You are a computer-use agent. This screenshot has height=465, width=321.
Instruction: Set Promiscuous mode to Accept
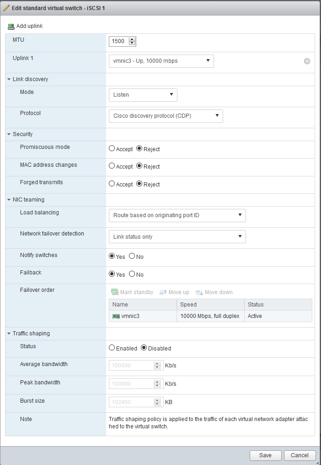coord(112,148)
